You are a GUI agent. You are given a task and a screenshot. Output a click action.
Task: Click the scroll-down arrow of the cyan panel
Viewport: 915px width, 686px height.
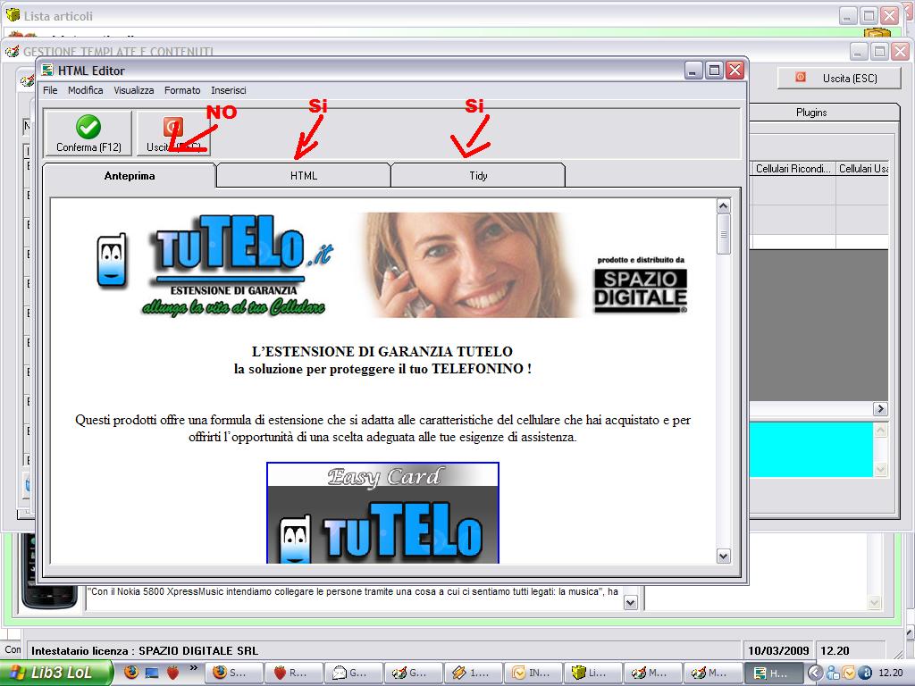[880, 469]
